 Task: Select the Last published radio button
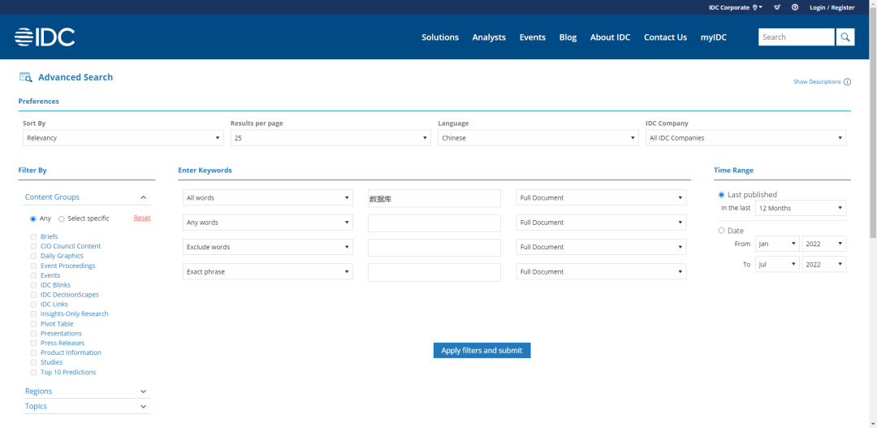pyautogui.click(x=722, y=195)
